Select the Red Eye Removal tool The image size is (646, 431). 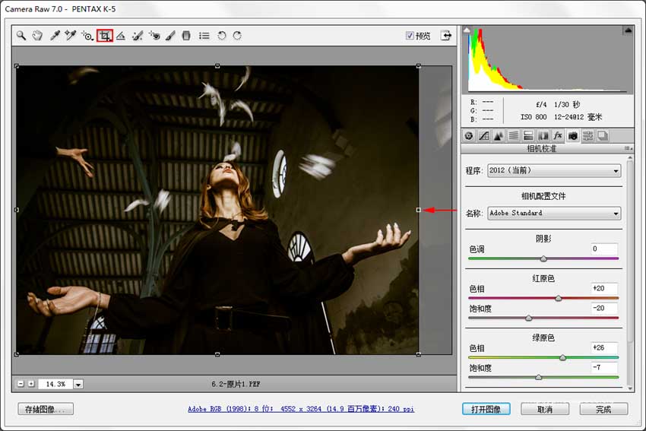click(x=154, y=36)
